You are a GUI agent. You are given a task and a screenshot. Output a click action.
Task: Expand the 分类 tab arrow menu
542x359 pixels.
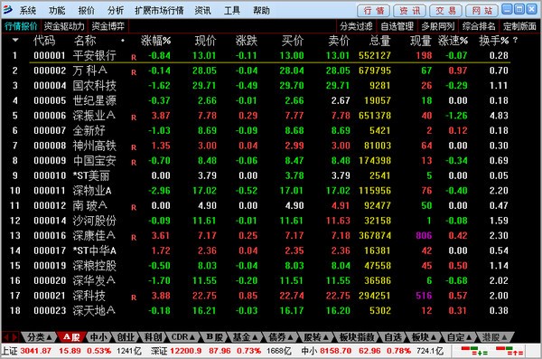(x=49, y=336)
